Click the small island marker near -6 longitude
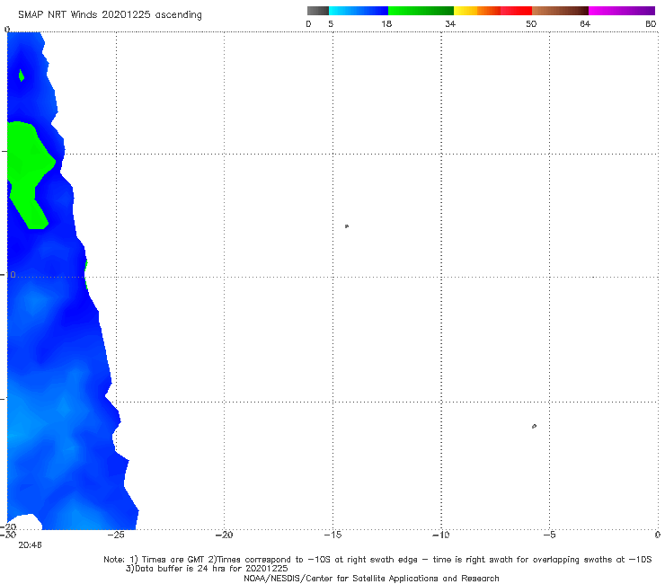 (x=534, y=426)
